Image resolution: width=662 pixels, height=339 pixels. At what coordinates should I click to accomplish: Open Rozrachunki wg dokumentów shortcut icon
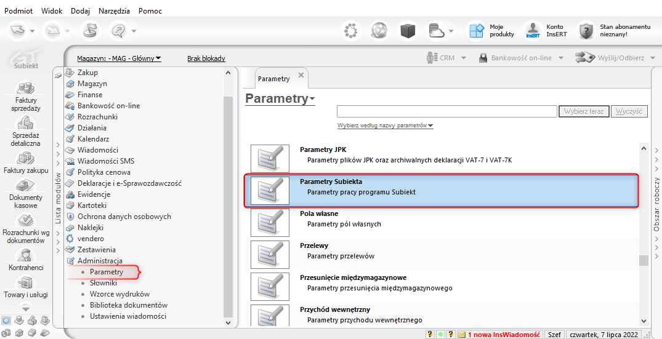26,220
